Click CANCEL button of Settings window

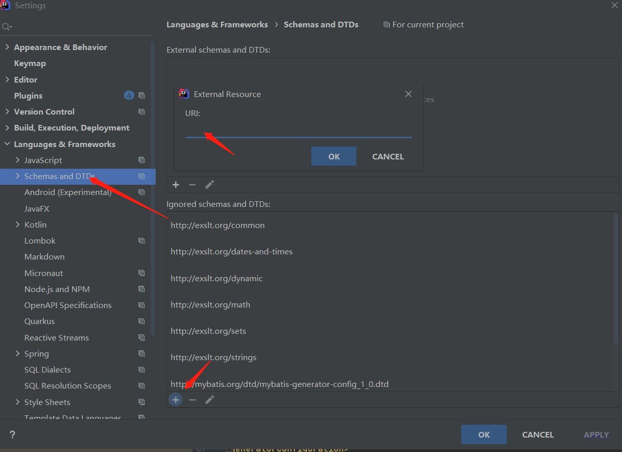click(x=538, y=434)
